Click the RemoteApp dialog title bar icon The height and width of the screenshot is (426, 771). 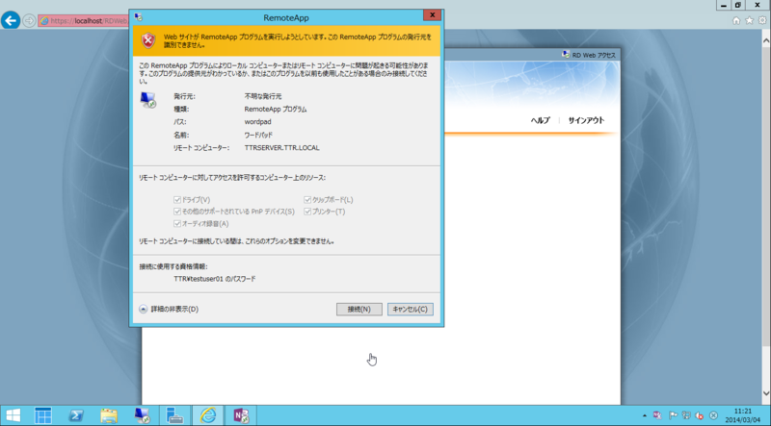click(x=138, y=17)
